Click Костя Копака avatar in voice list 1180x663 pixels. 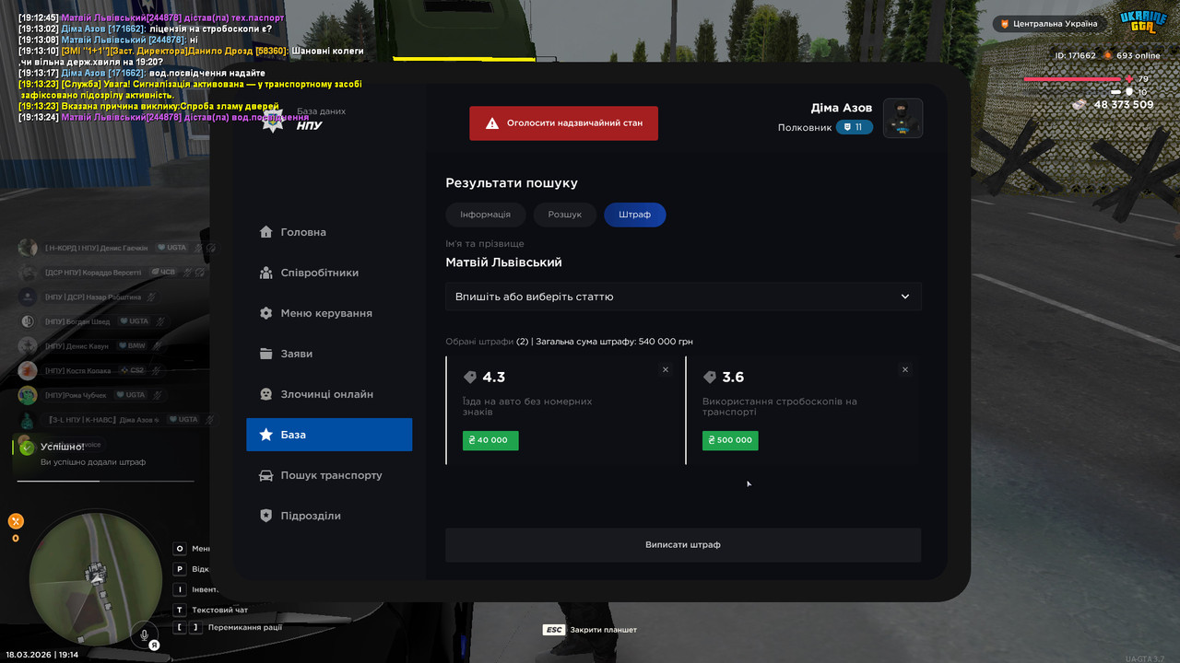coord(28,370)
